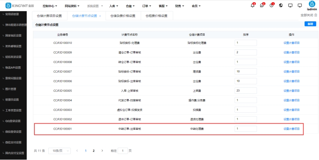
Task: Click 设置计费项目 for CCJFJD100001 row
Action: point(291,129)
